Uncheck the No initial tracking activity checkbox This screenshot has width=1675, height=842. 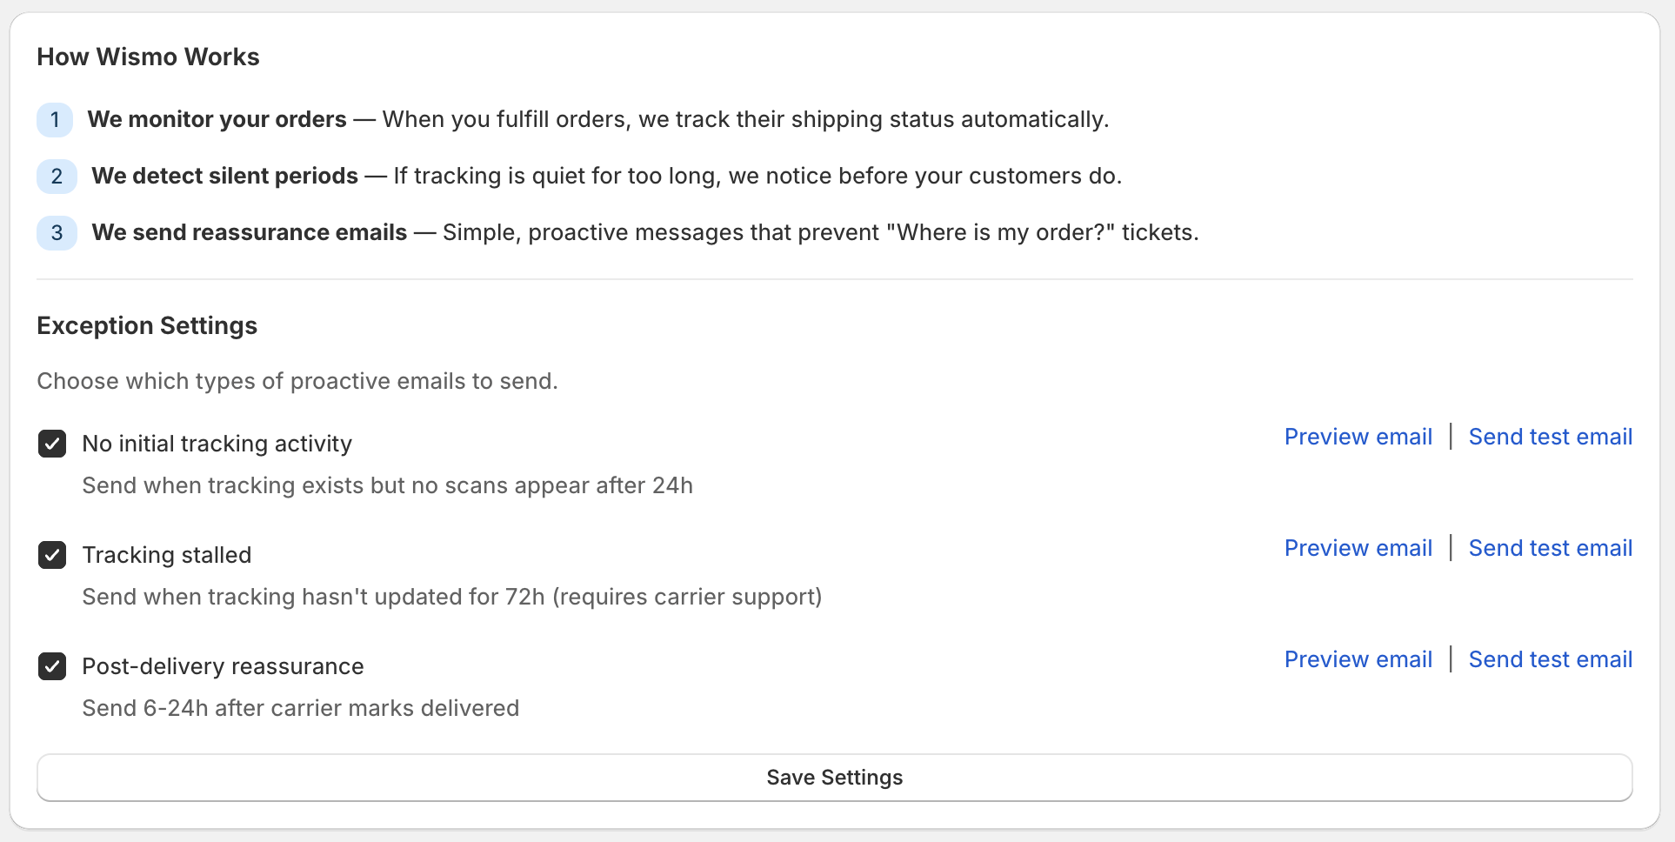[52, 444]
